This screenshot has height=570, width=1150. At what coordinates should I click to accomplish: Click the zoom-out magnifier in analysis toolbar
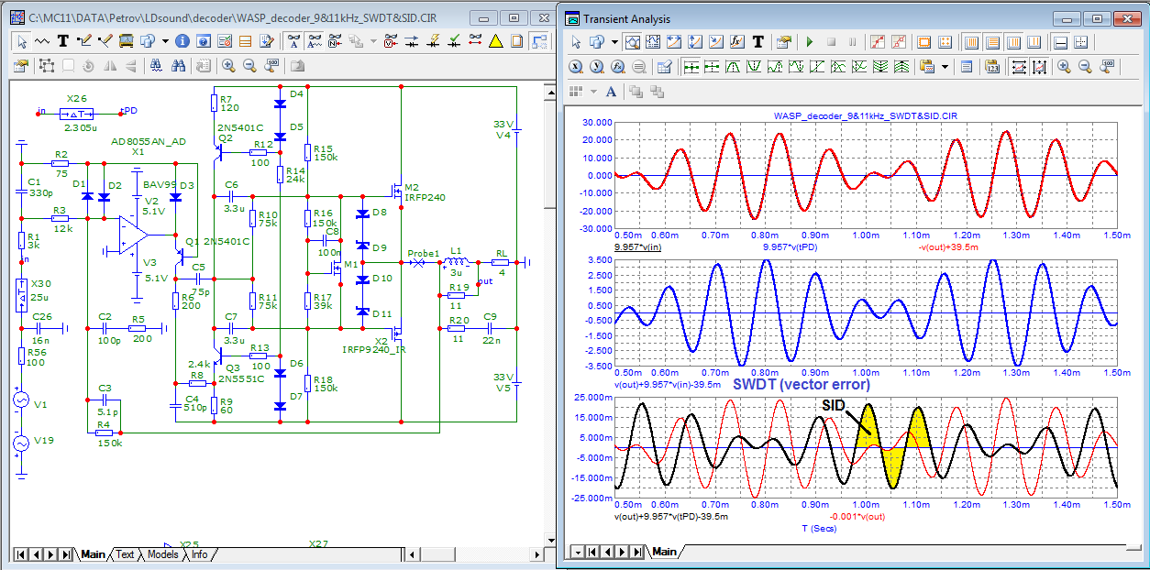pos(1085,67)
